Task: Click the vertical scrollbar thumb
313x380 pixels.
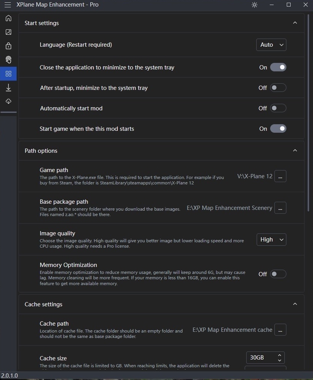Action: tap(308, 112)
